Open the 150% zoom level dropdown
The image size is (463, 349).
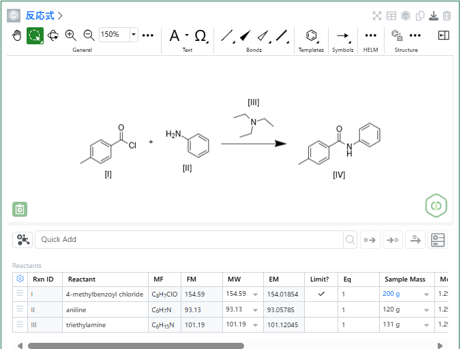133,35
